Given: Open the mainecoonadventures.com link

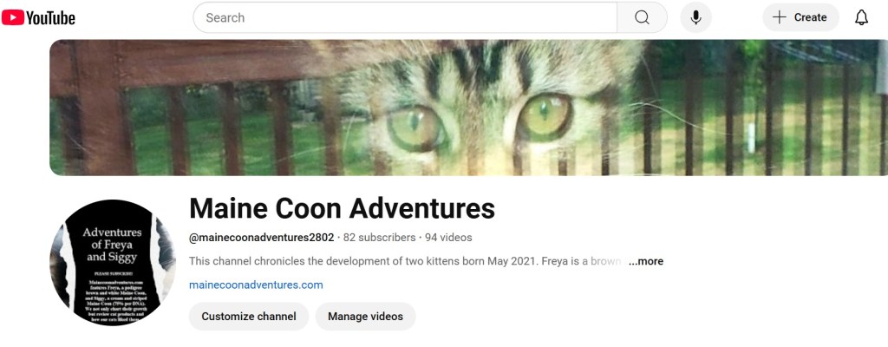Looking at the screenshot, I should point(256,285).
